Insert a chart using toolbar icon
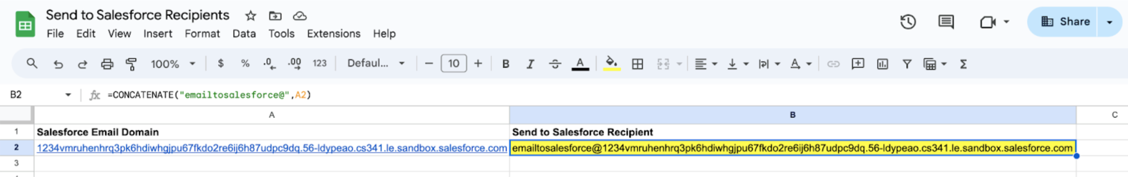Image resolution: width=1128 pixels, height=177 pixels. [882, 64]
